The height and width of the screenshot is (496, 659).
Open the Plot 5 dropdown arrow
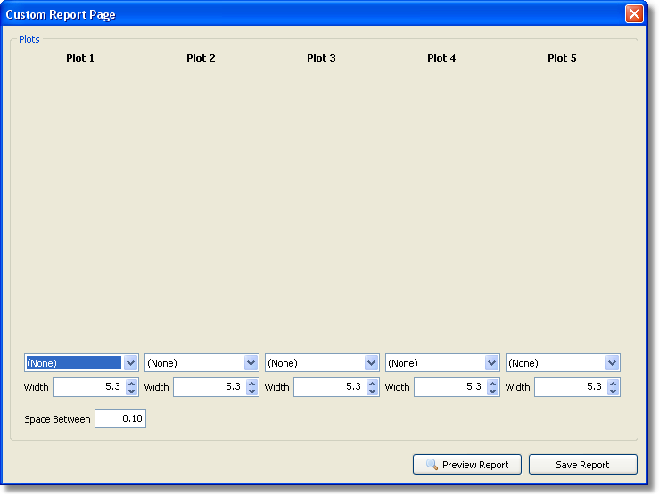point(612,363)
